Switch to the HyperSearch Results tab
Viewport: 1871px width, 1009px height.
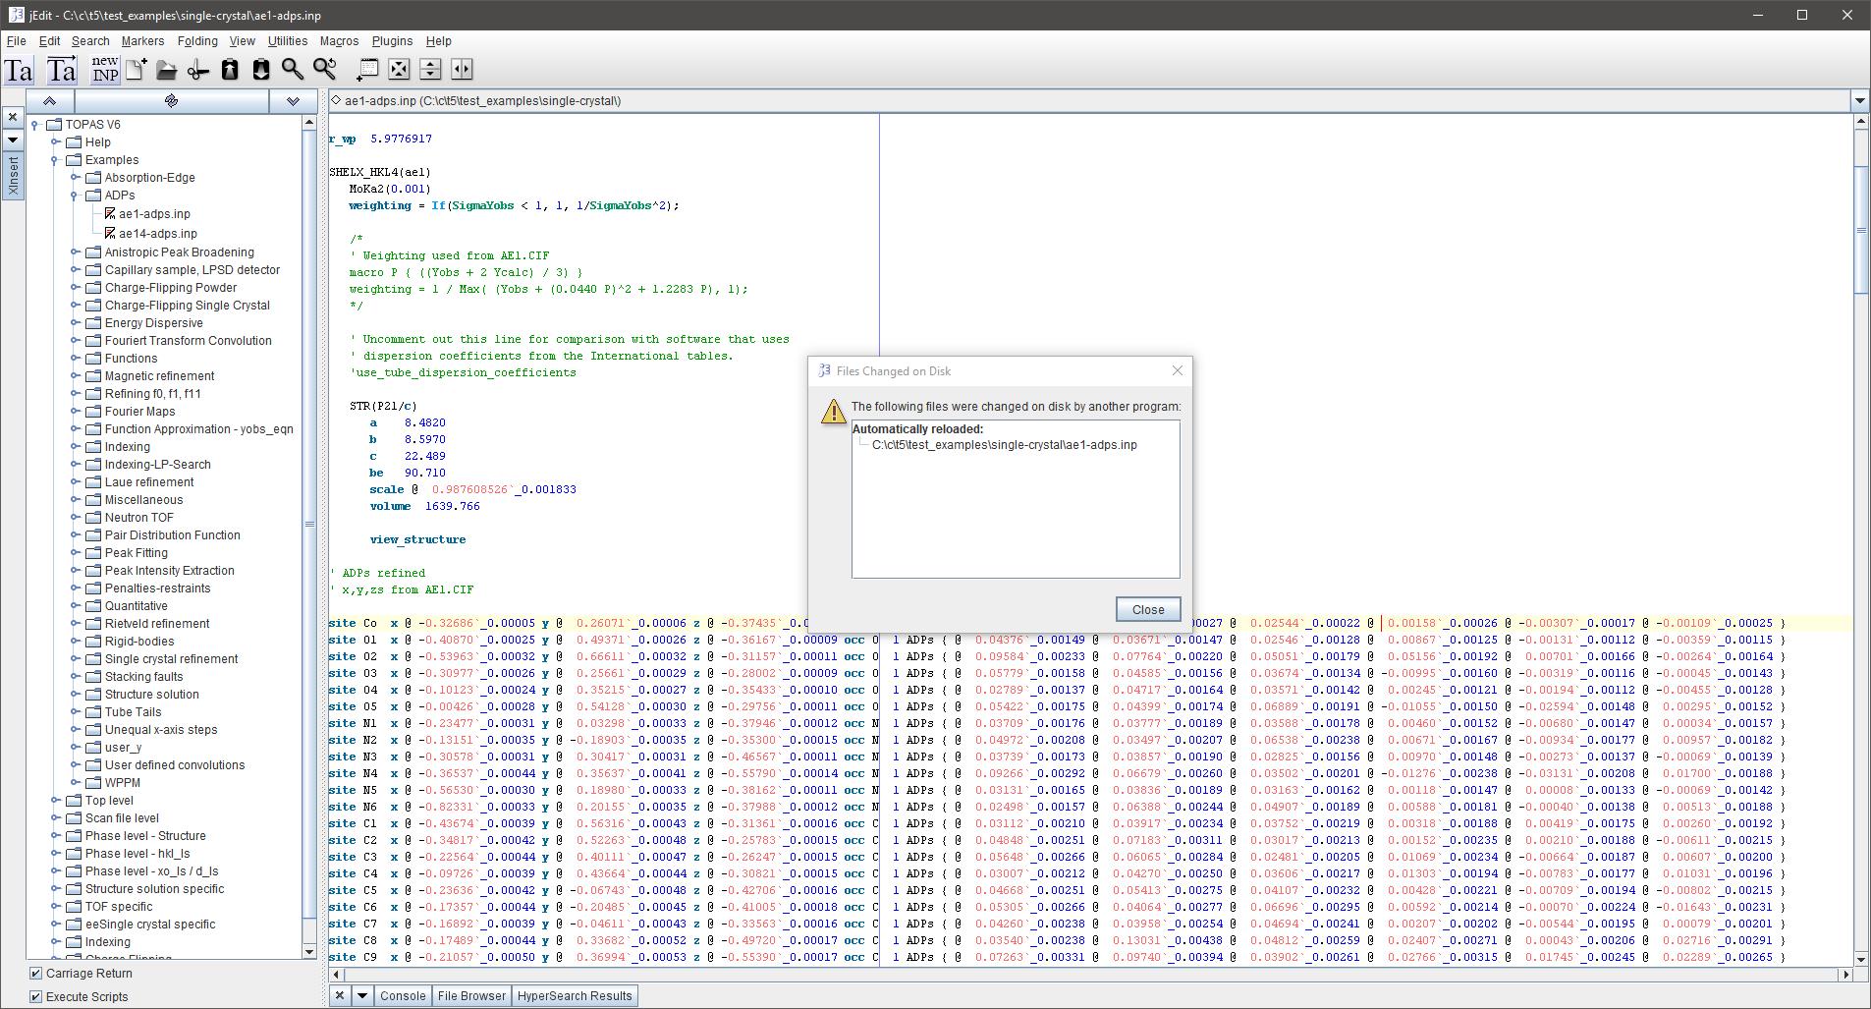(x=575, y=996)
